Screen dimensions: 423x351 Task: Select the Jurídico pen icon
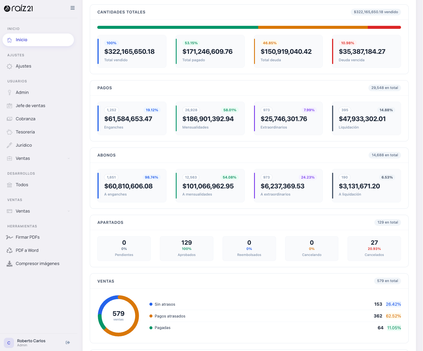9,145
